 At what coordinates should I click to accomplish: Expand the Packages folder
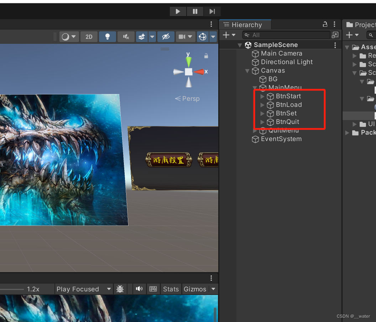coord(347,133)
